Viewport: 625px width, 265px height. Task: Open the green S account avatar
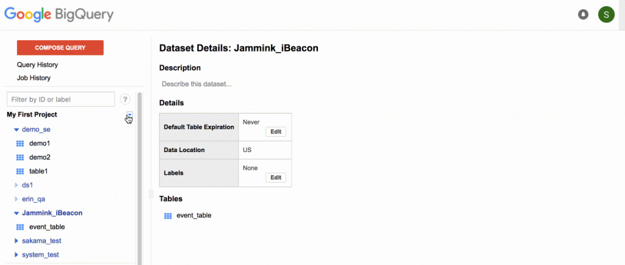606,15
